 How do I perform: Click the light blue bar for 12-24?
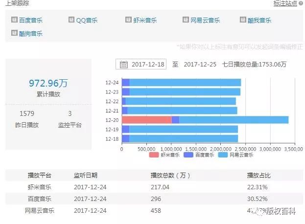click(x=185, y=82)
